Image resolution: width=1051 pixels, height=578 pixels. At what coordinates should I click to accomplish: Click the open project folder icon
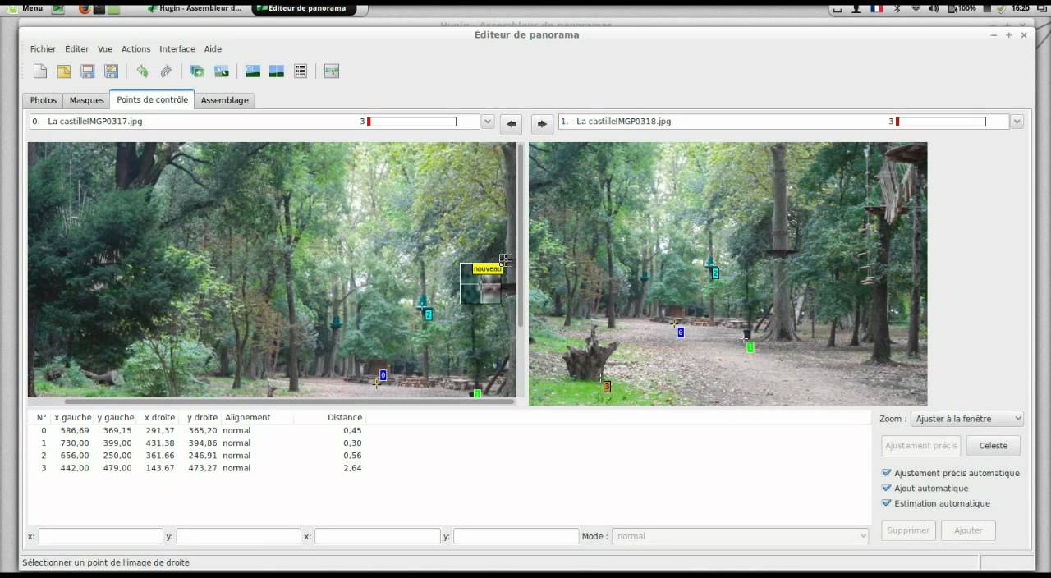(x=63, y=71)
